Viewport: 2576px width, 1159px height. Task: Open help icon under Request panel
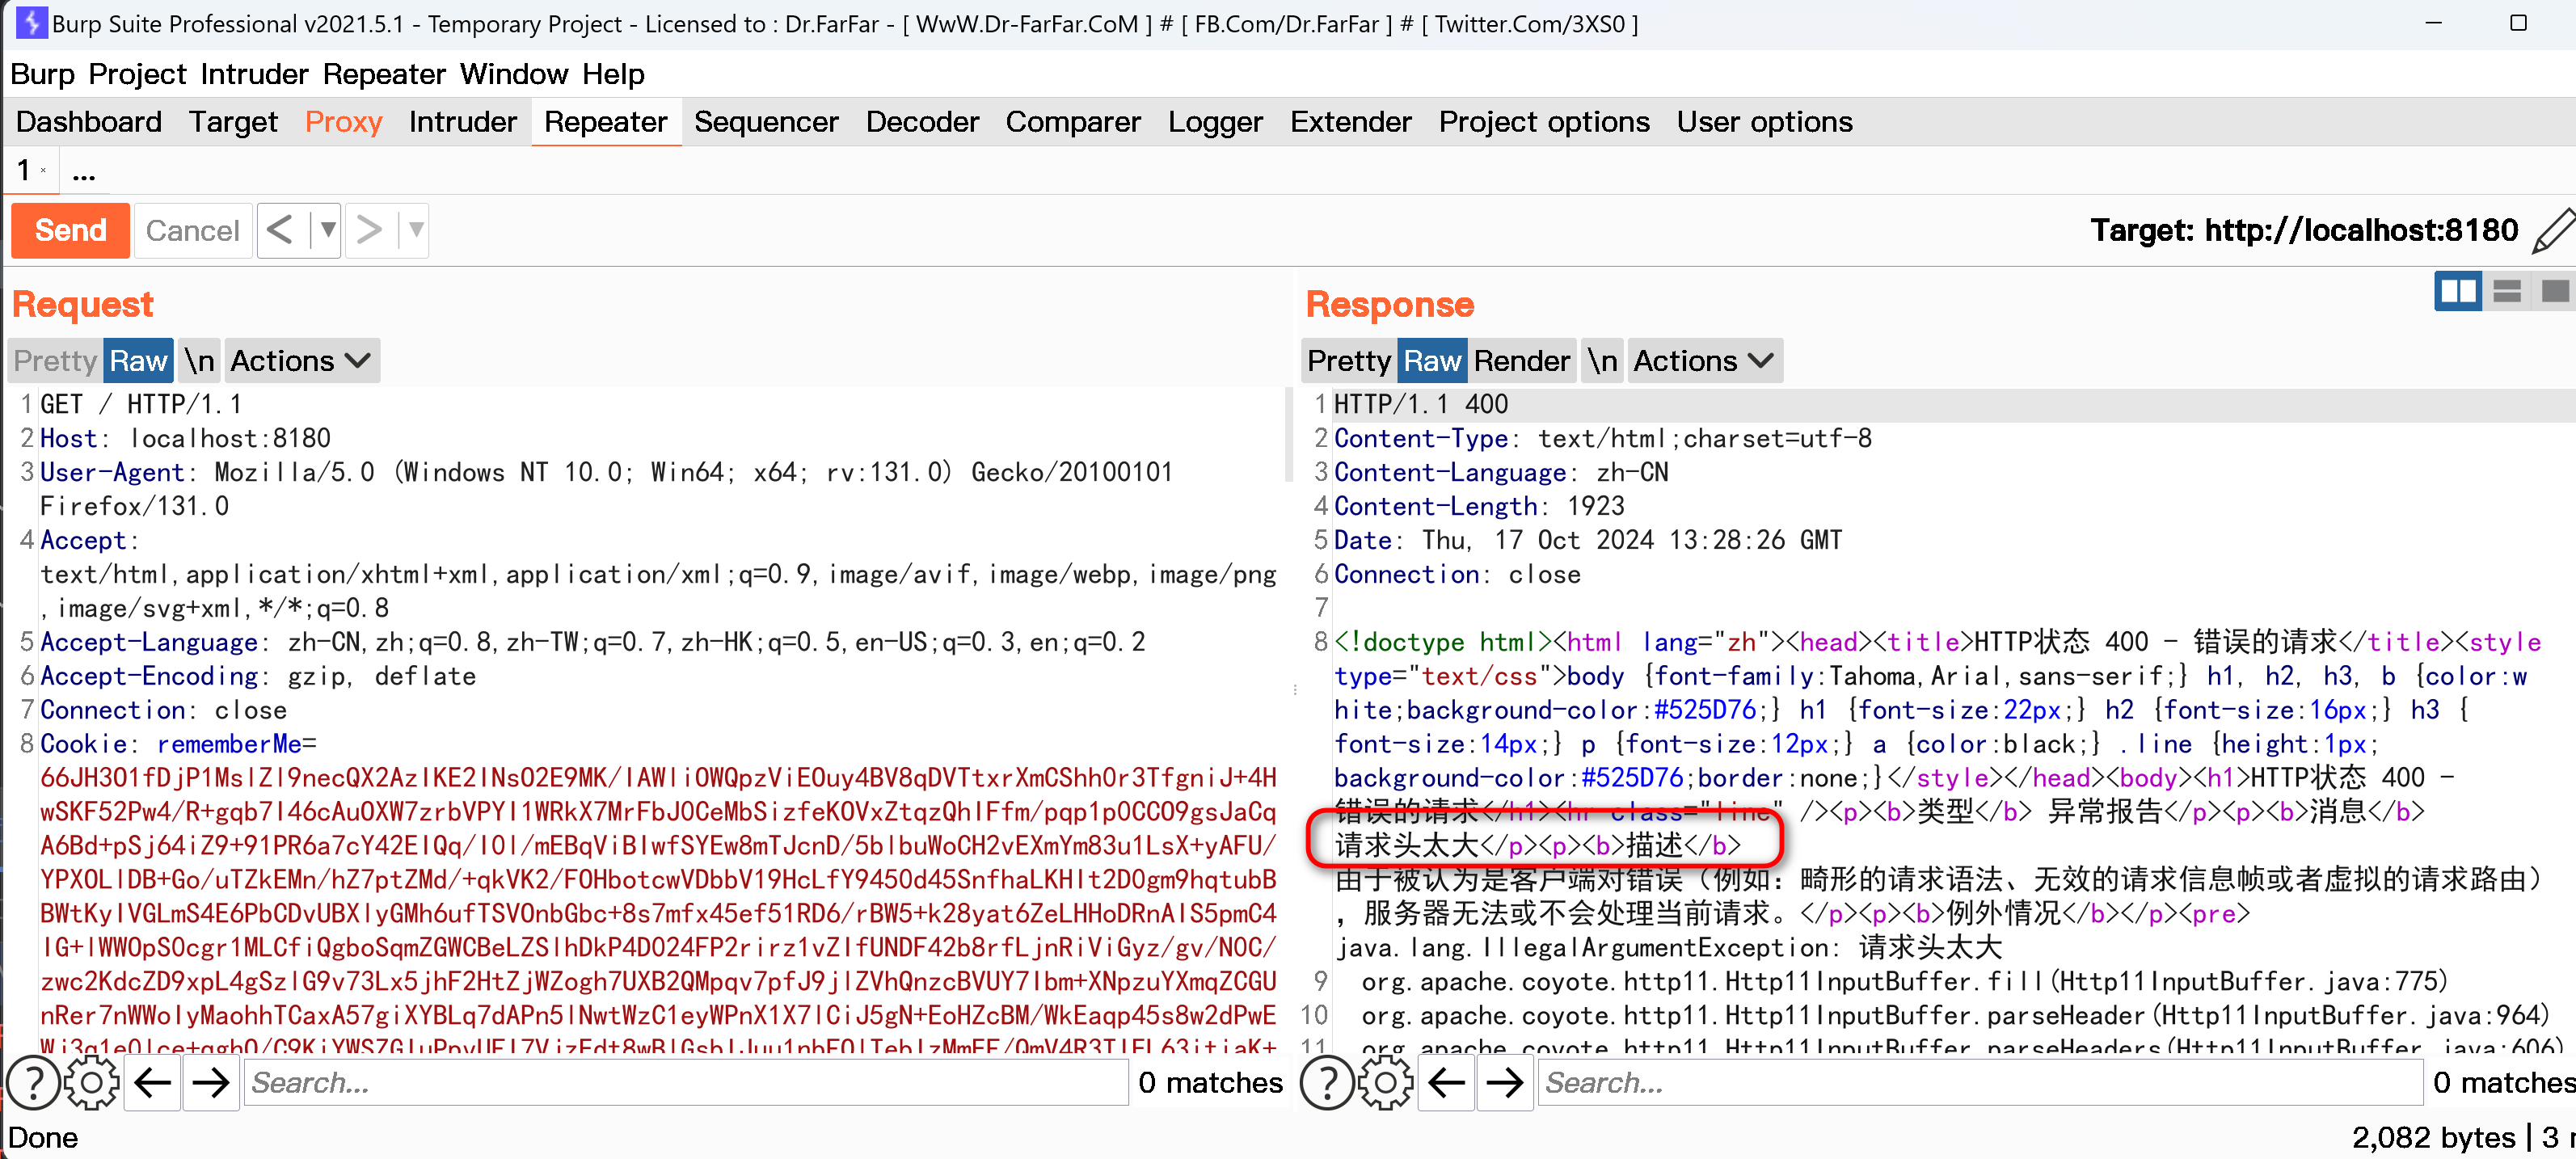point(33,1083)
